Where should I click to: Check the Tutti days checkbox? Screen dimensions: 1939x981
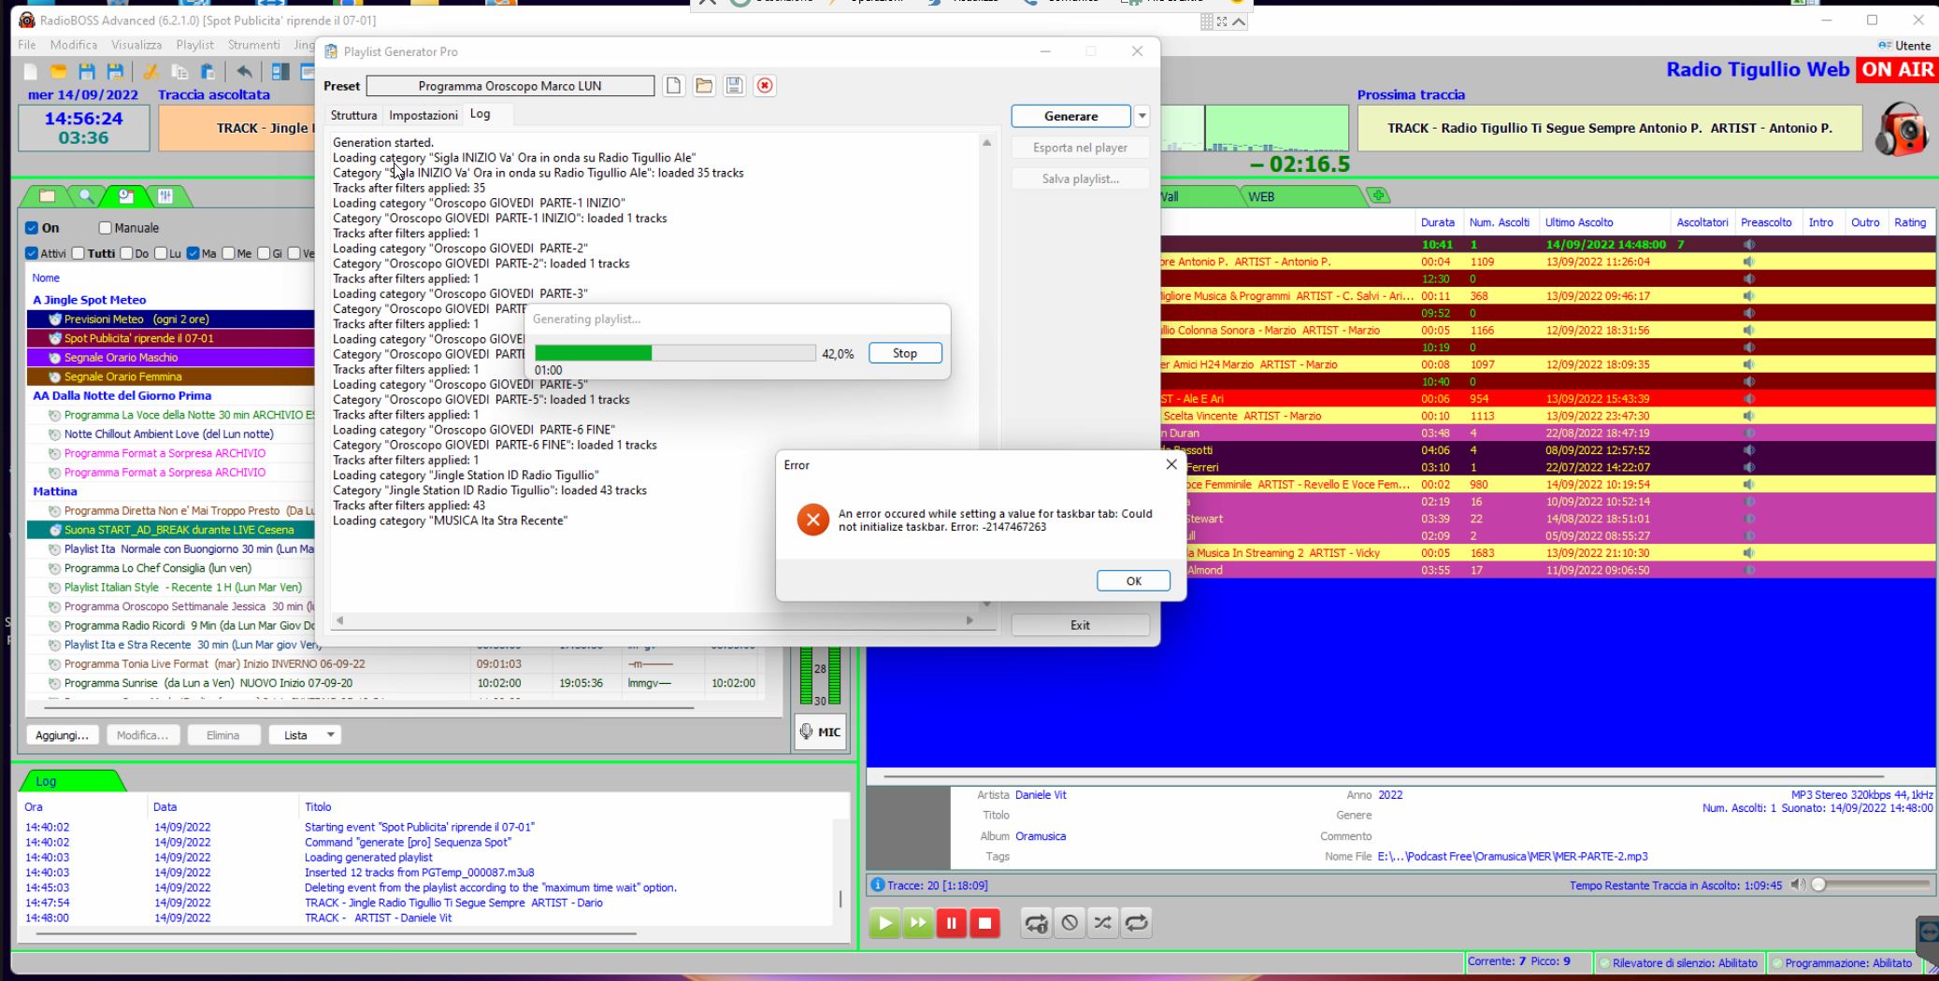pyautogui.click(x=79, y=253)
